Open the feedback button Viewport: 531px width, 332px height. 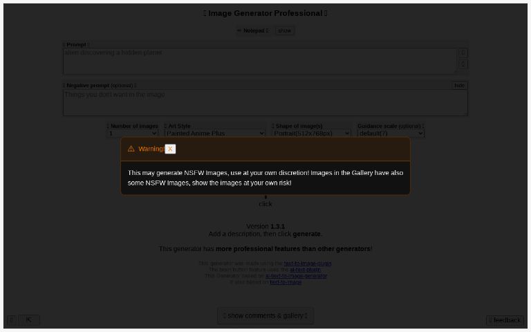point(505,320)
